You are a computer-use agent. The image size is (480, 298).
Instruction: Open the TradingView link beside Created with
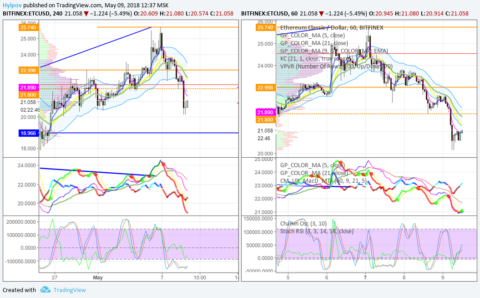click(70, 290)
